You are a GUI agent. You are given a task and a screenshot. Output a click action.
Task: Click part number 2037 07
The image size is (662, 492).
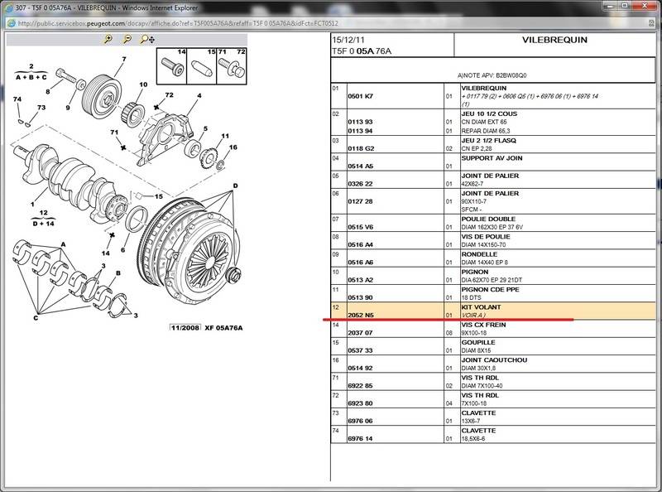pos(362,333)
